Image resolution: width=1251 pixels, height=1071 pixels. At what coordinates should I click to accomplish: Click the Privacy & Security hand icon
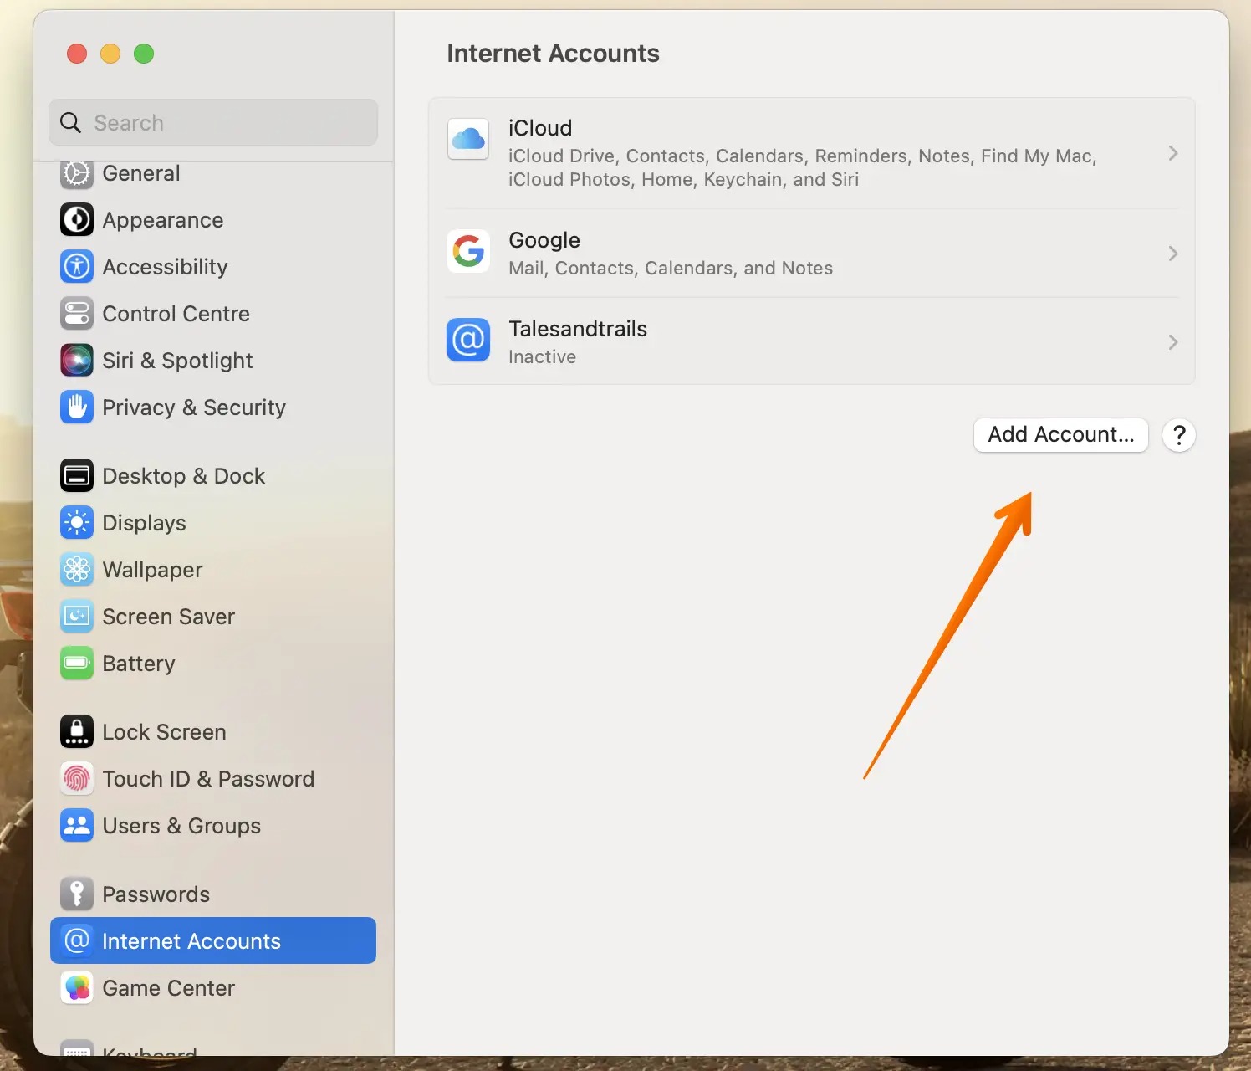pyautogui.click(x=77, y=407)
